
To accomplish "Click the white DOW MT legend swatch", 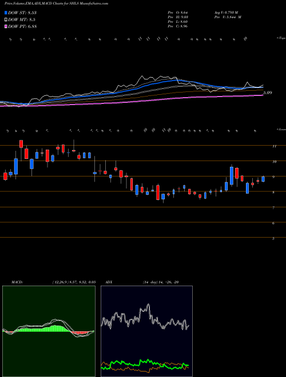I will [6, 20].
